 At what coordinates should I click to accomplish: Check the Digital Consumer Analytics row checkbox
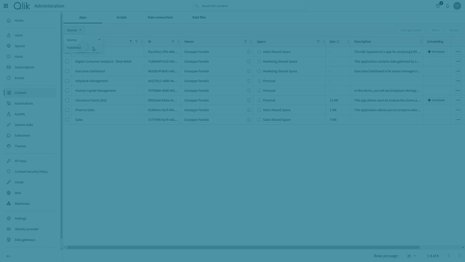(x=67, y=61)
